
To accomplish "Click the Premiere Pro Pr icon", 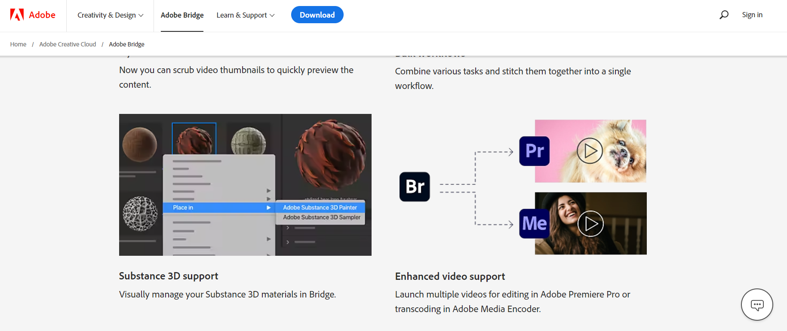I will tap(534, 151).
